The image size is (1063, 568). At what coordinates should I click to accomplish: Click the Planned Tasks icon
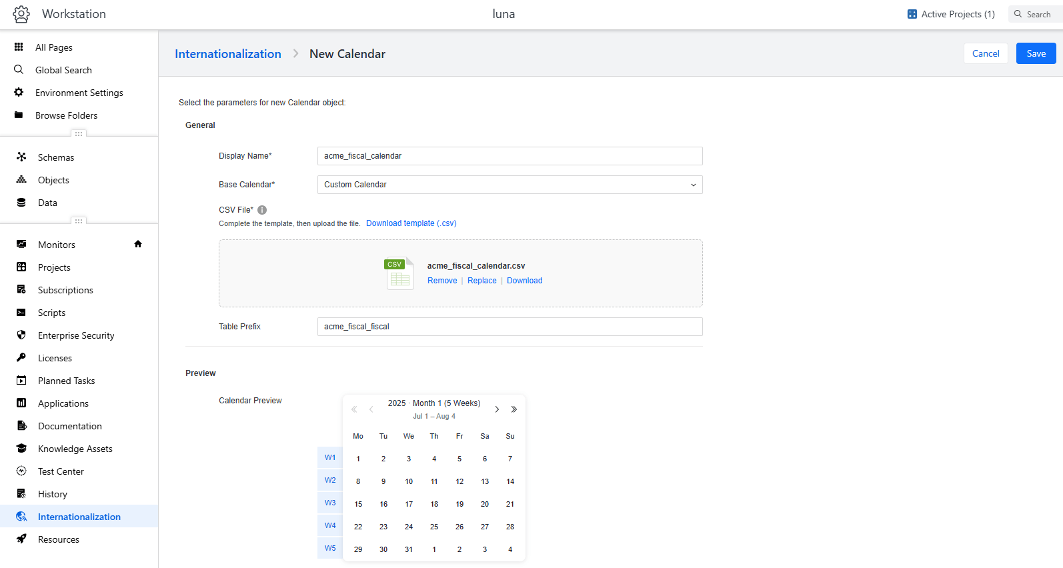(x=21, y=380)
